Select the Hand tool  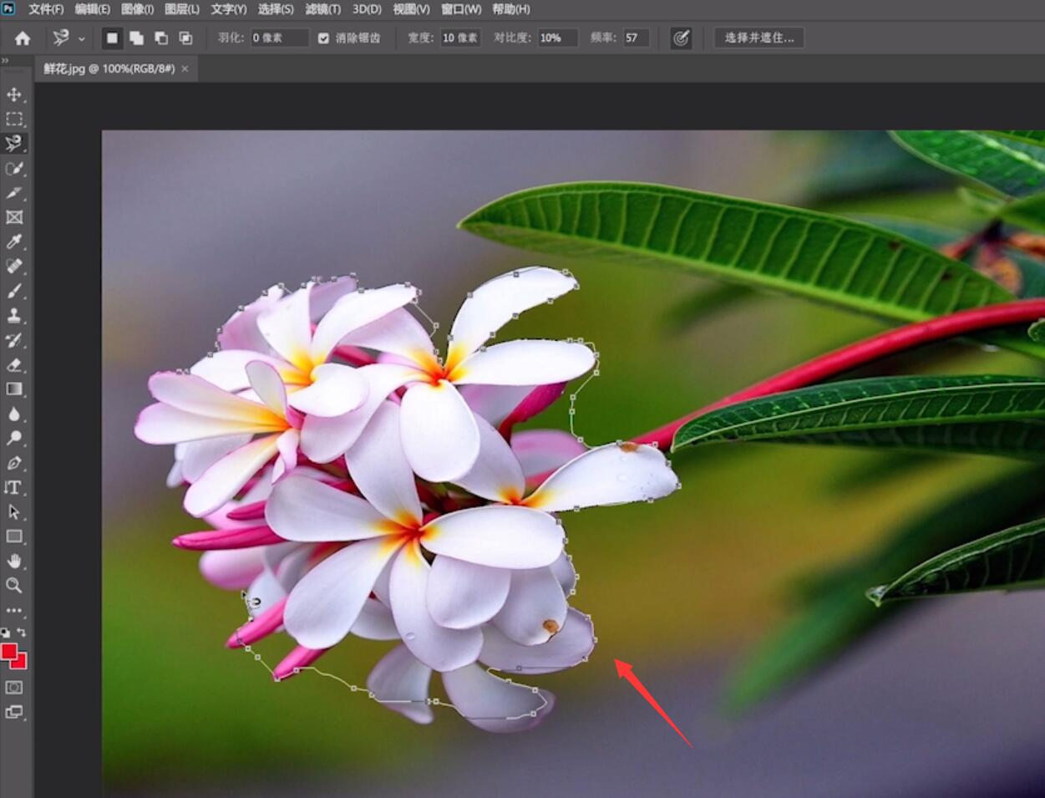(x=14, y=561)
